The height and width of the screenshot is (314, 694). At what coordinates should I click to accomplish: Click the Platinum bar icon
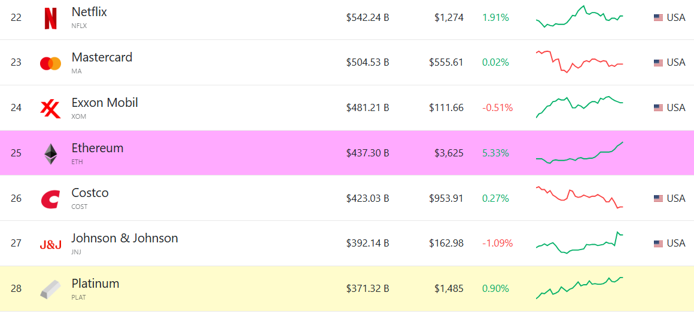pyautogui.click(x=50, y=290)
